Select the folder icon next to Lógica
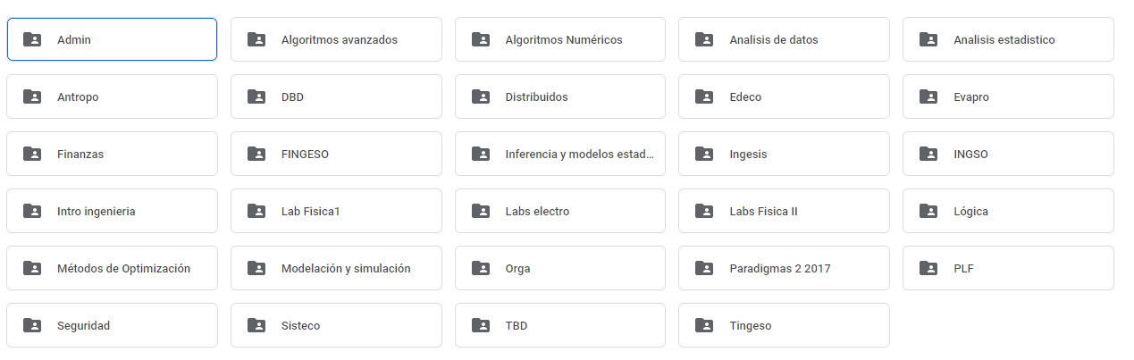The width and height of the screenshot is (1134, 360). click(928, 211)
